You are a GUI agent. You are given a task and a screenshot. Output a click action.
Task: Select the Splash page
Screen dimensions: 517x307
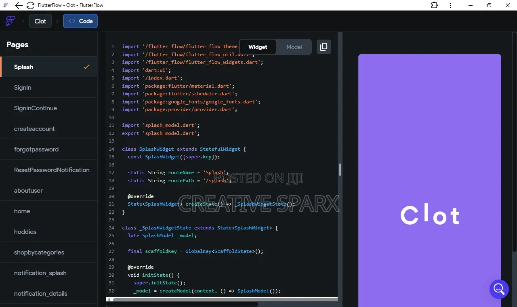49,67
